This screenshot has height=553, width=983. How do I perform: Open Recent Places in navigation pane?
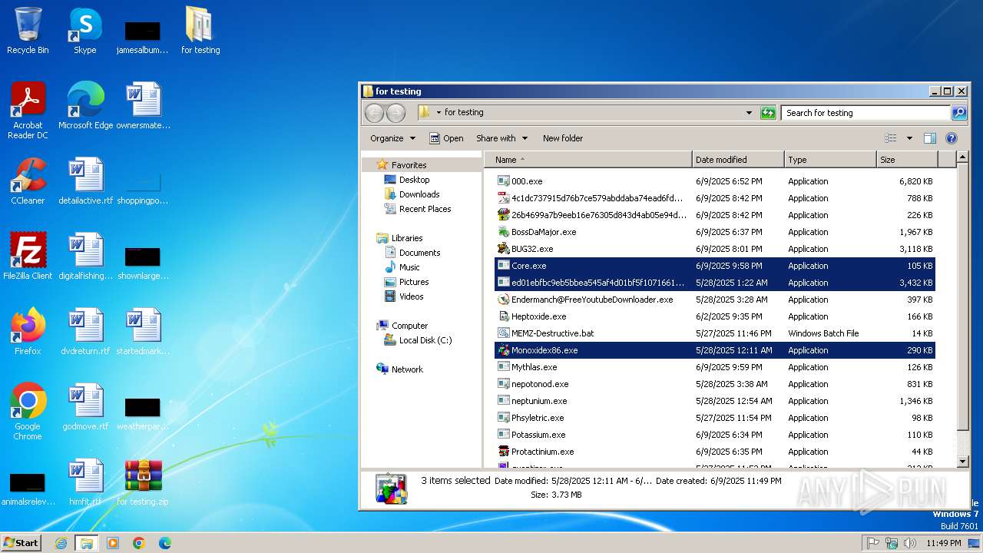point(425,209)
